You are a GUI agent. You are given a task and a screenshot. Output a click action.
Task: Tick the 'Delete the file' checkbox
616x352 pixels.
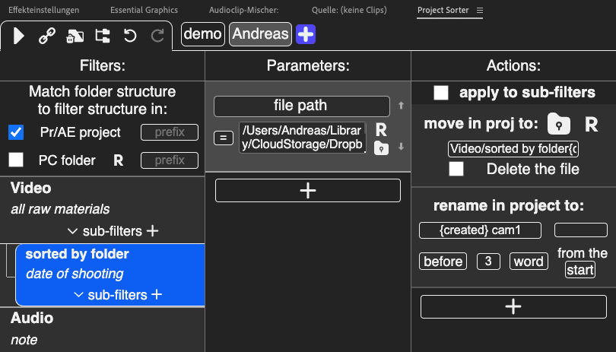tap(456, 169)
